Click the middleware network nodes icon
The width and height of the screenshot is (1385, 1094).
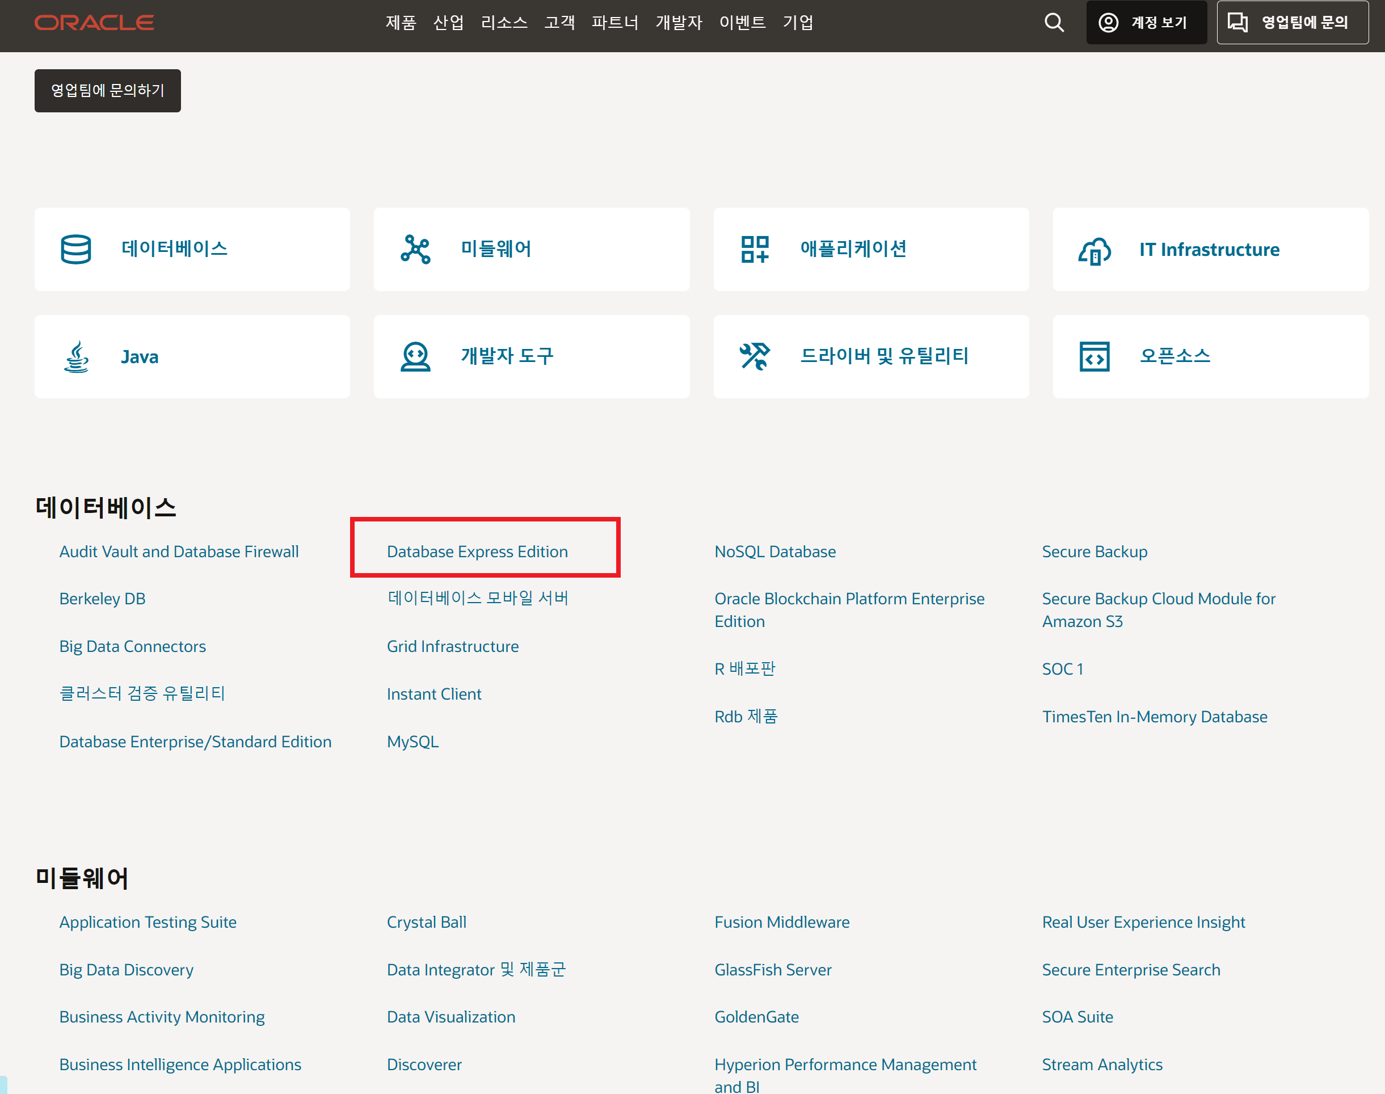(415, 249)
